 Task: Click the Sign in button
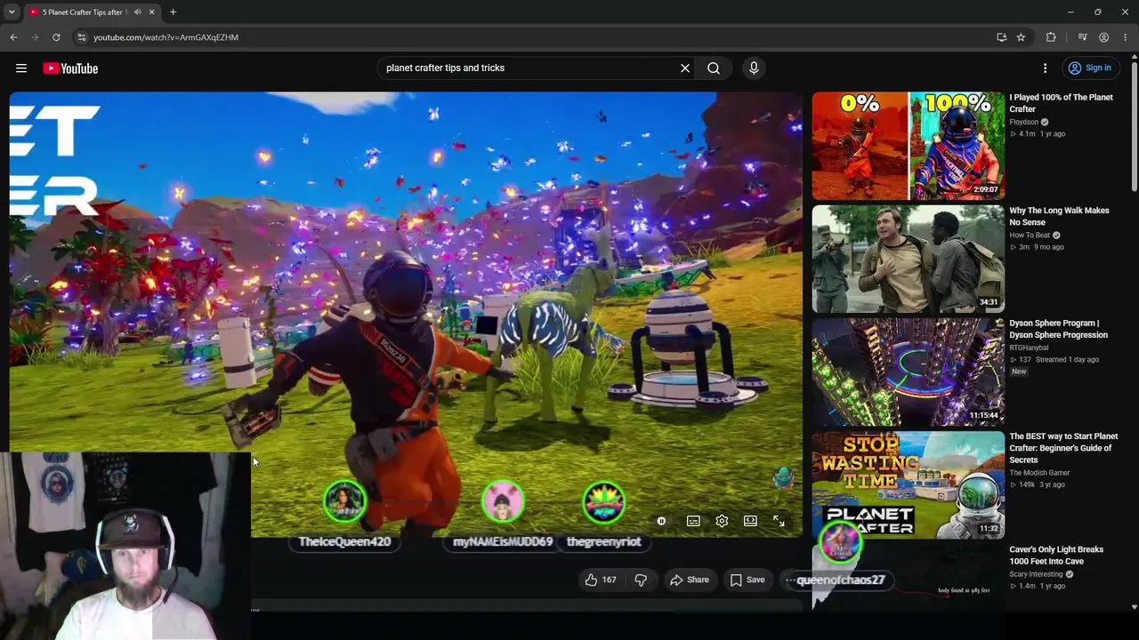[1090, 68]
